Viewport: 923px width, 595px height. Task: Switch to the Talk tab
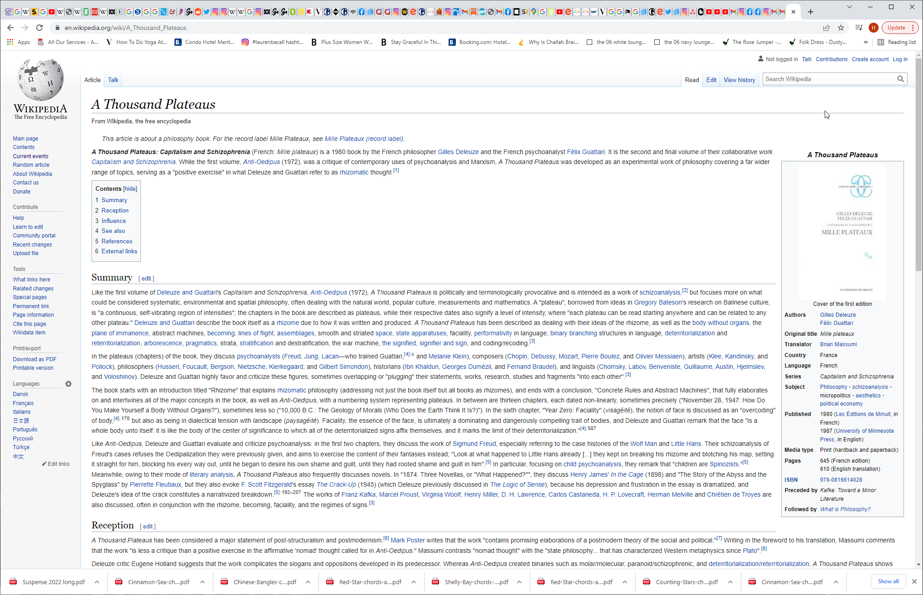113,80
